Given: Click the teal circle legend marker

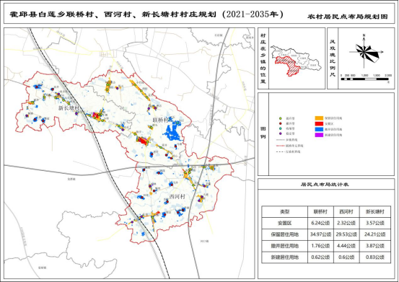Looking at the screenshot, I should (281, 128).
